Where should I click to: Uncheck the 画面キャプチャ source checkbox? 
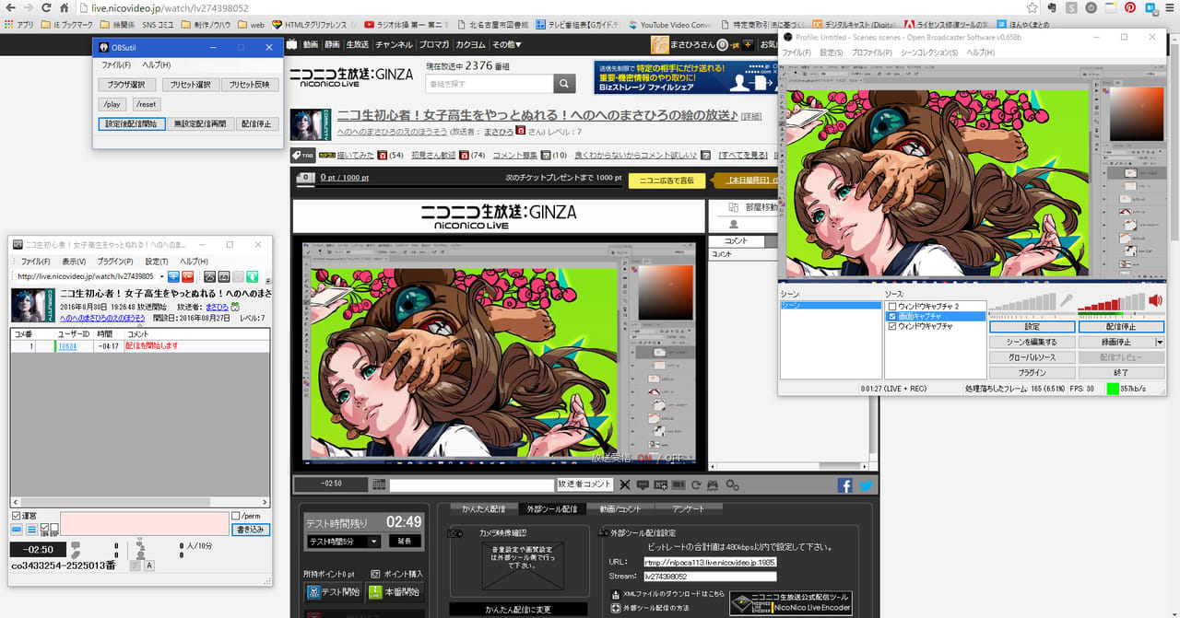(x=891, y=316)
